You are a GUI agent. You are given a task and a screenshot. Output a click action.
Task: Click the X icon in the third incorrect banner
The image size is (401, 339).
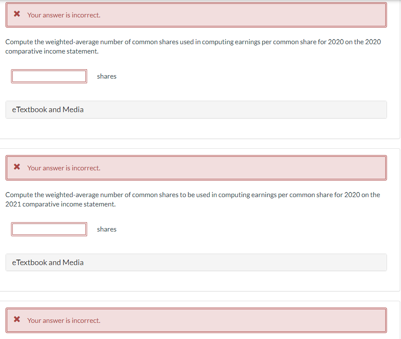point(17,319)
